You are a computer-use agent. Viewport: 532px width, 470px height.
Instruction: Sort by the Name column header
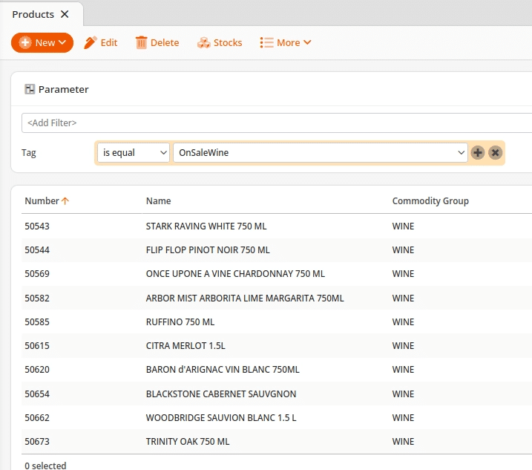tap(158, 200)
